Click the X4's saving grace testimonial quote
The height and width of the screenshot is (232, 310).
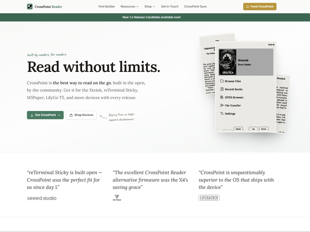[150, 180]
